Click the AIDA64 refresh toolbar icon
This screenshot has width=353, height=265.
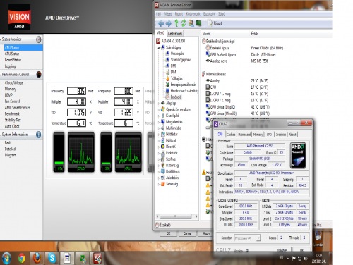184,23
